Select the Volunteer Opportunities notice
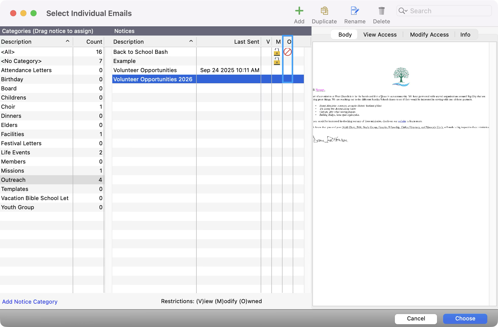This screenshot has height=327, width=498. click(x=208, y=70)
